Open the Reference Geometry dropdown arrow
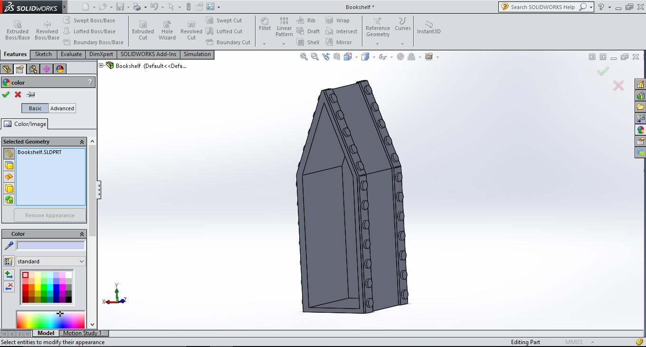This screenshot has height=347, width=646. [x=378, y=44]
